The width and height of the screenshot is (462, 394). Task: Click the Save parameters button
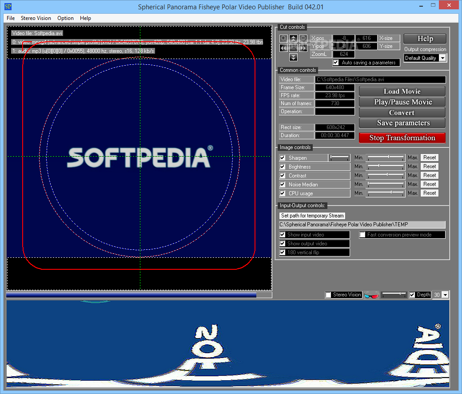[x=402, y=123]
